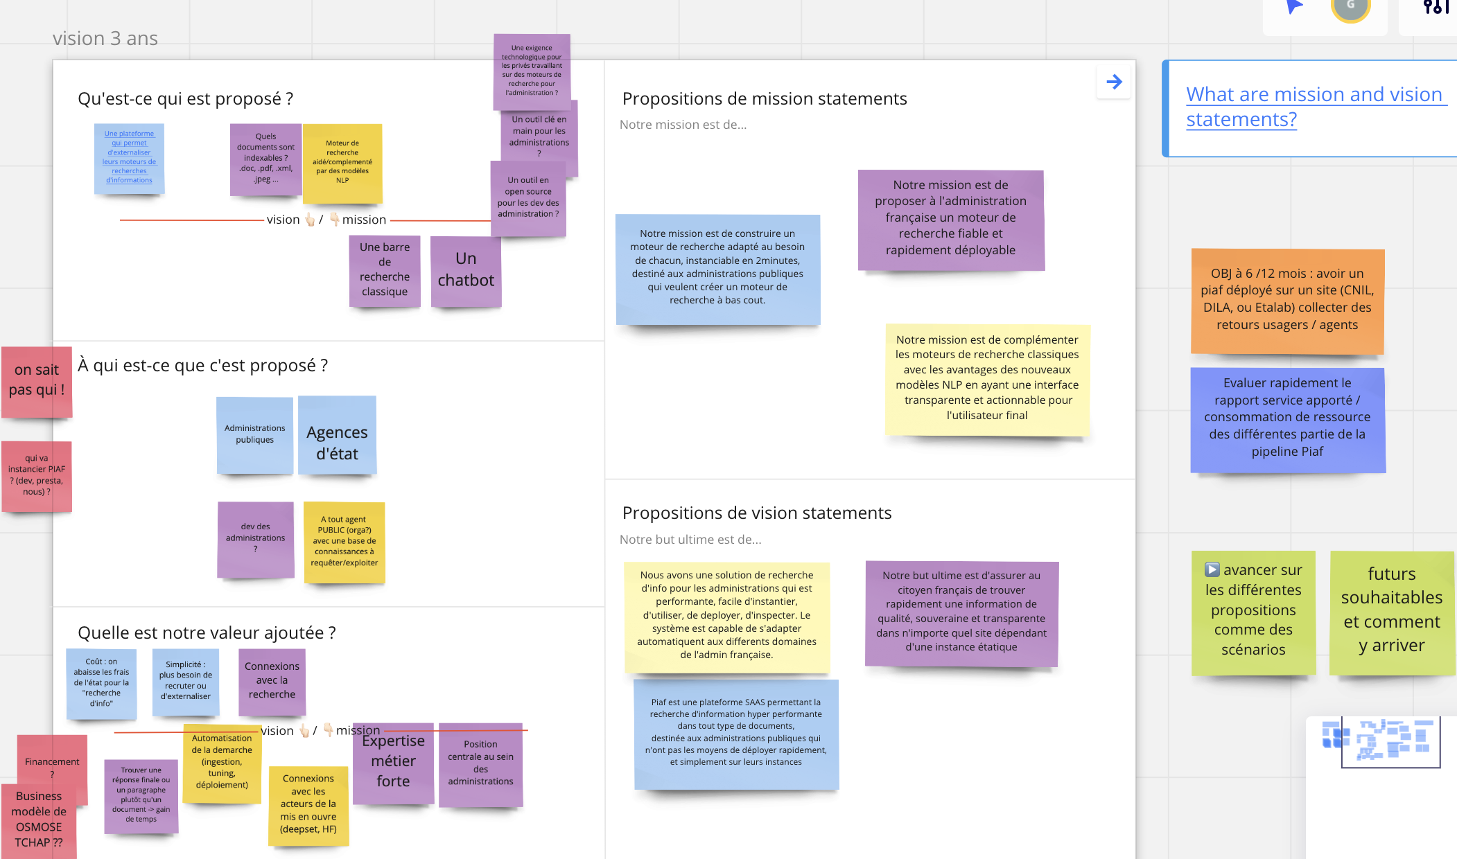The image size is (1457, 859).
Task: Select 'Un outil en open source' note
Action: point(528,198)
